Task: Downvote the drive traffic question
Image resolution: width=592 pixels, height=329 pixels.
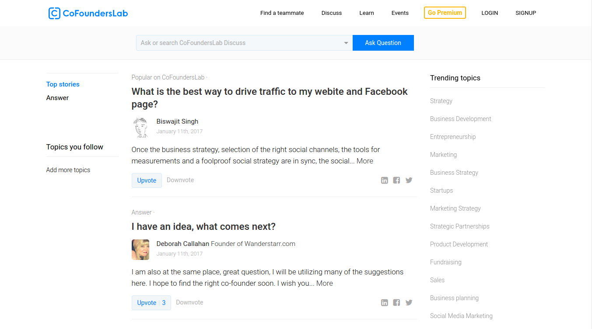Action: [180, 180]
